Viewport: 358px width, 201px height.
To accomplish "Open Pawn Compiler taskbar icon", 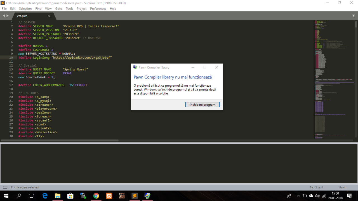I will 147,196.
